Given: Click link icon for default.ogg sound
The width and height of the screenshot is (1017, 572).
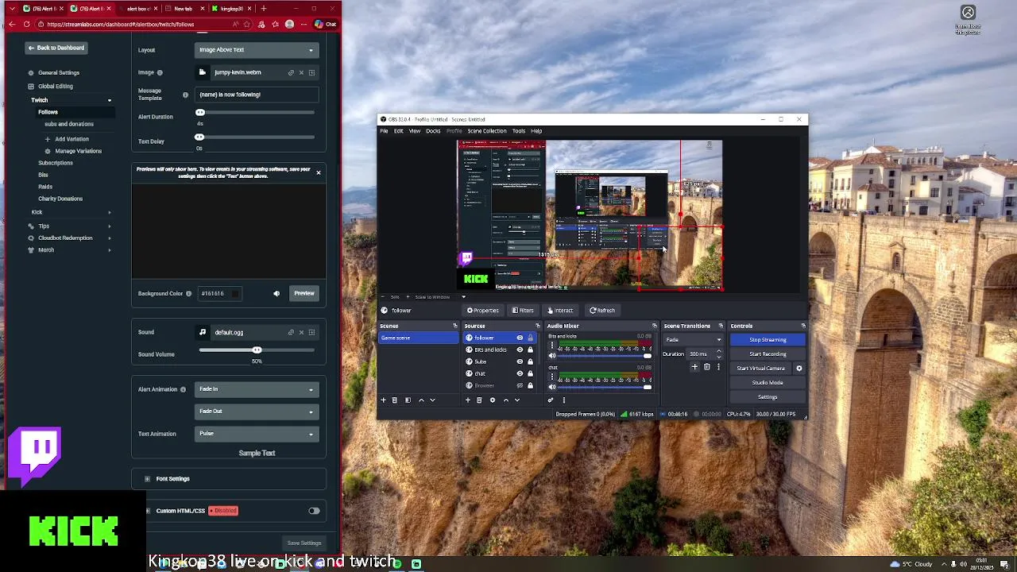Looking at the screenshot, I should 291,332.
